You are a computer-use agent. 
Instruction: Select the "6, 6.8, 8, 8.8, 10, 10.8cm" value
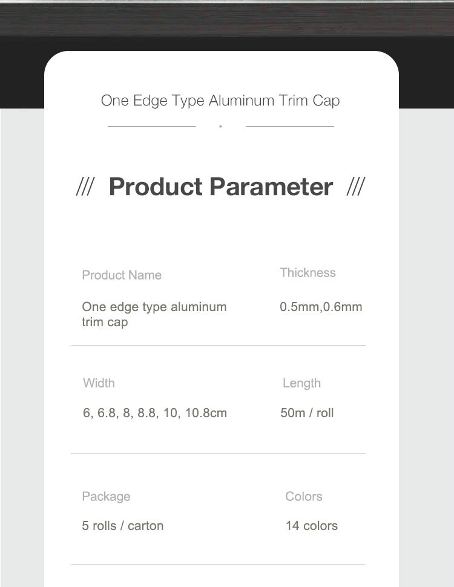(155, 414)
